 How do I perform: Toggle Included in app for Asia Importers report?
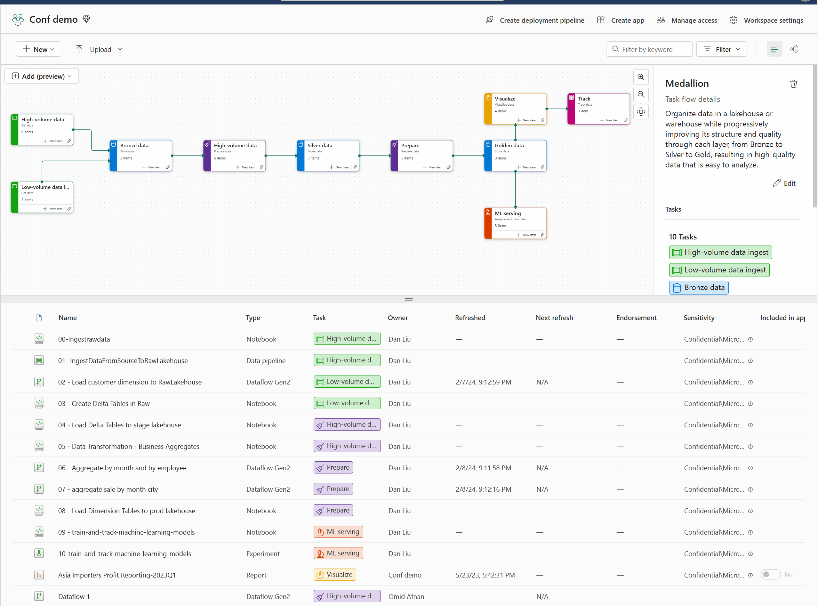[770, 574]
